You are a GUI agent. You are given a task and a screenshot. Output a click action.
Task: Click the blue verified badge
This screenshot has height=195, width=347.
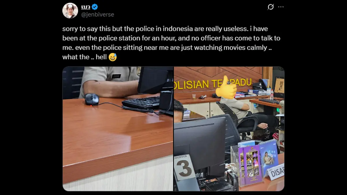click(x=95, y=7)
